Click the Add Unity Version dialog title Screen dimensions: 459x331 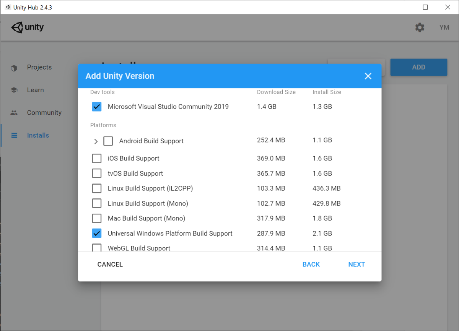[120, 76]
